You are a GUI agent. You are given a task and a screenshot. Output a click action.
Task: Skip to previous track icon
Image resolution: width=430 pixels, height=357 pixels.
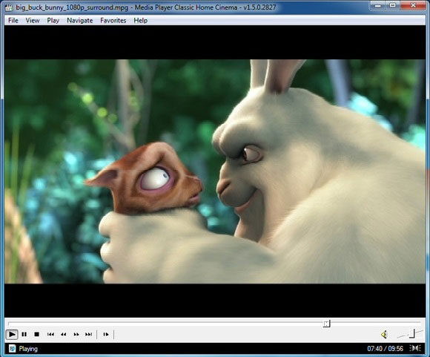tap(50, 334)
